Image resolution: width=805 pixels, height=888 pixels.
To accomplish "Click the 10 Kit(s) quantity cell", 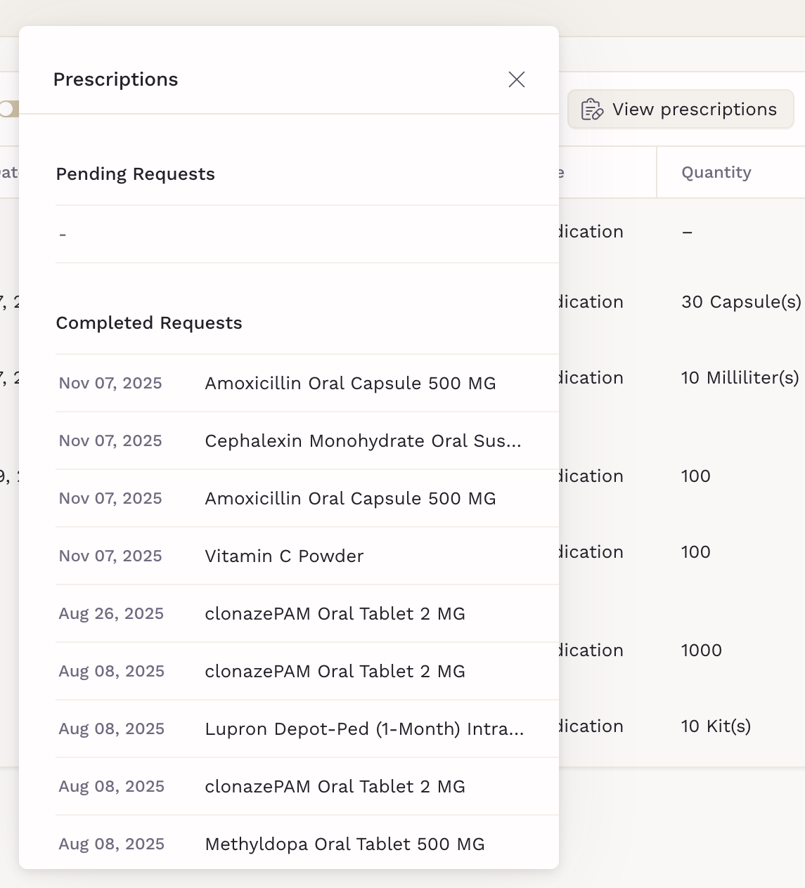I will click(716, 726).
